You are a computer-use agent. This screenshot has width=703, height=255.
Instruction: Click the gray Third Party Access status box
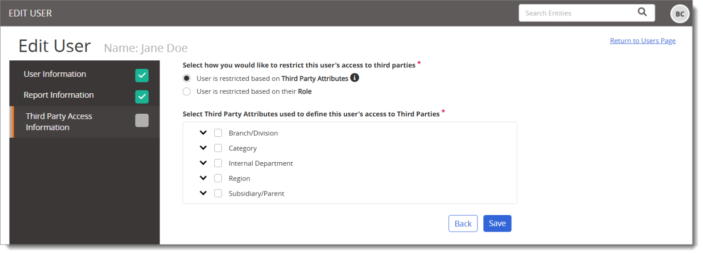[142, 120]
